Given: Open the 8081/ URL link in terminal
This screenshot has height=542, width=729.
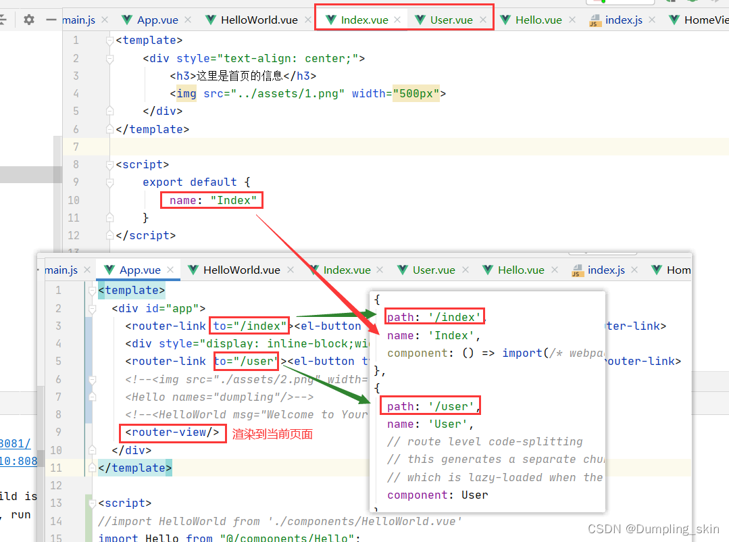Looking at the screenshot, I should tap(16, 443).
